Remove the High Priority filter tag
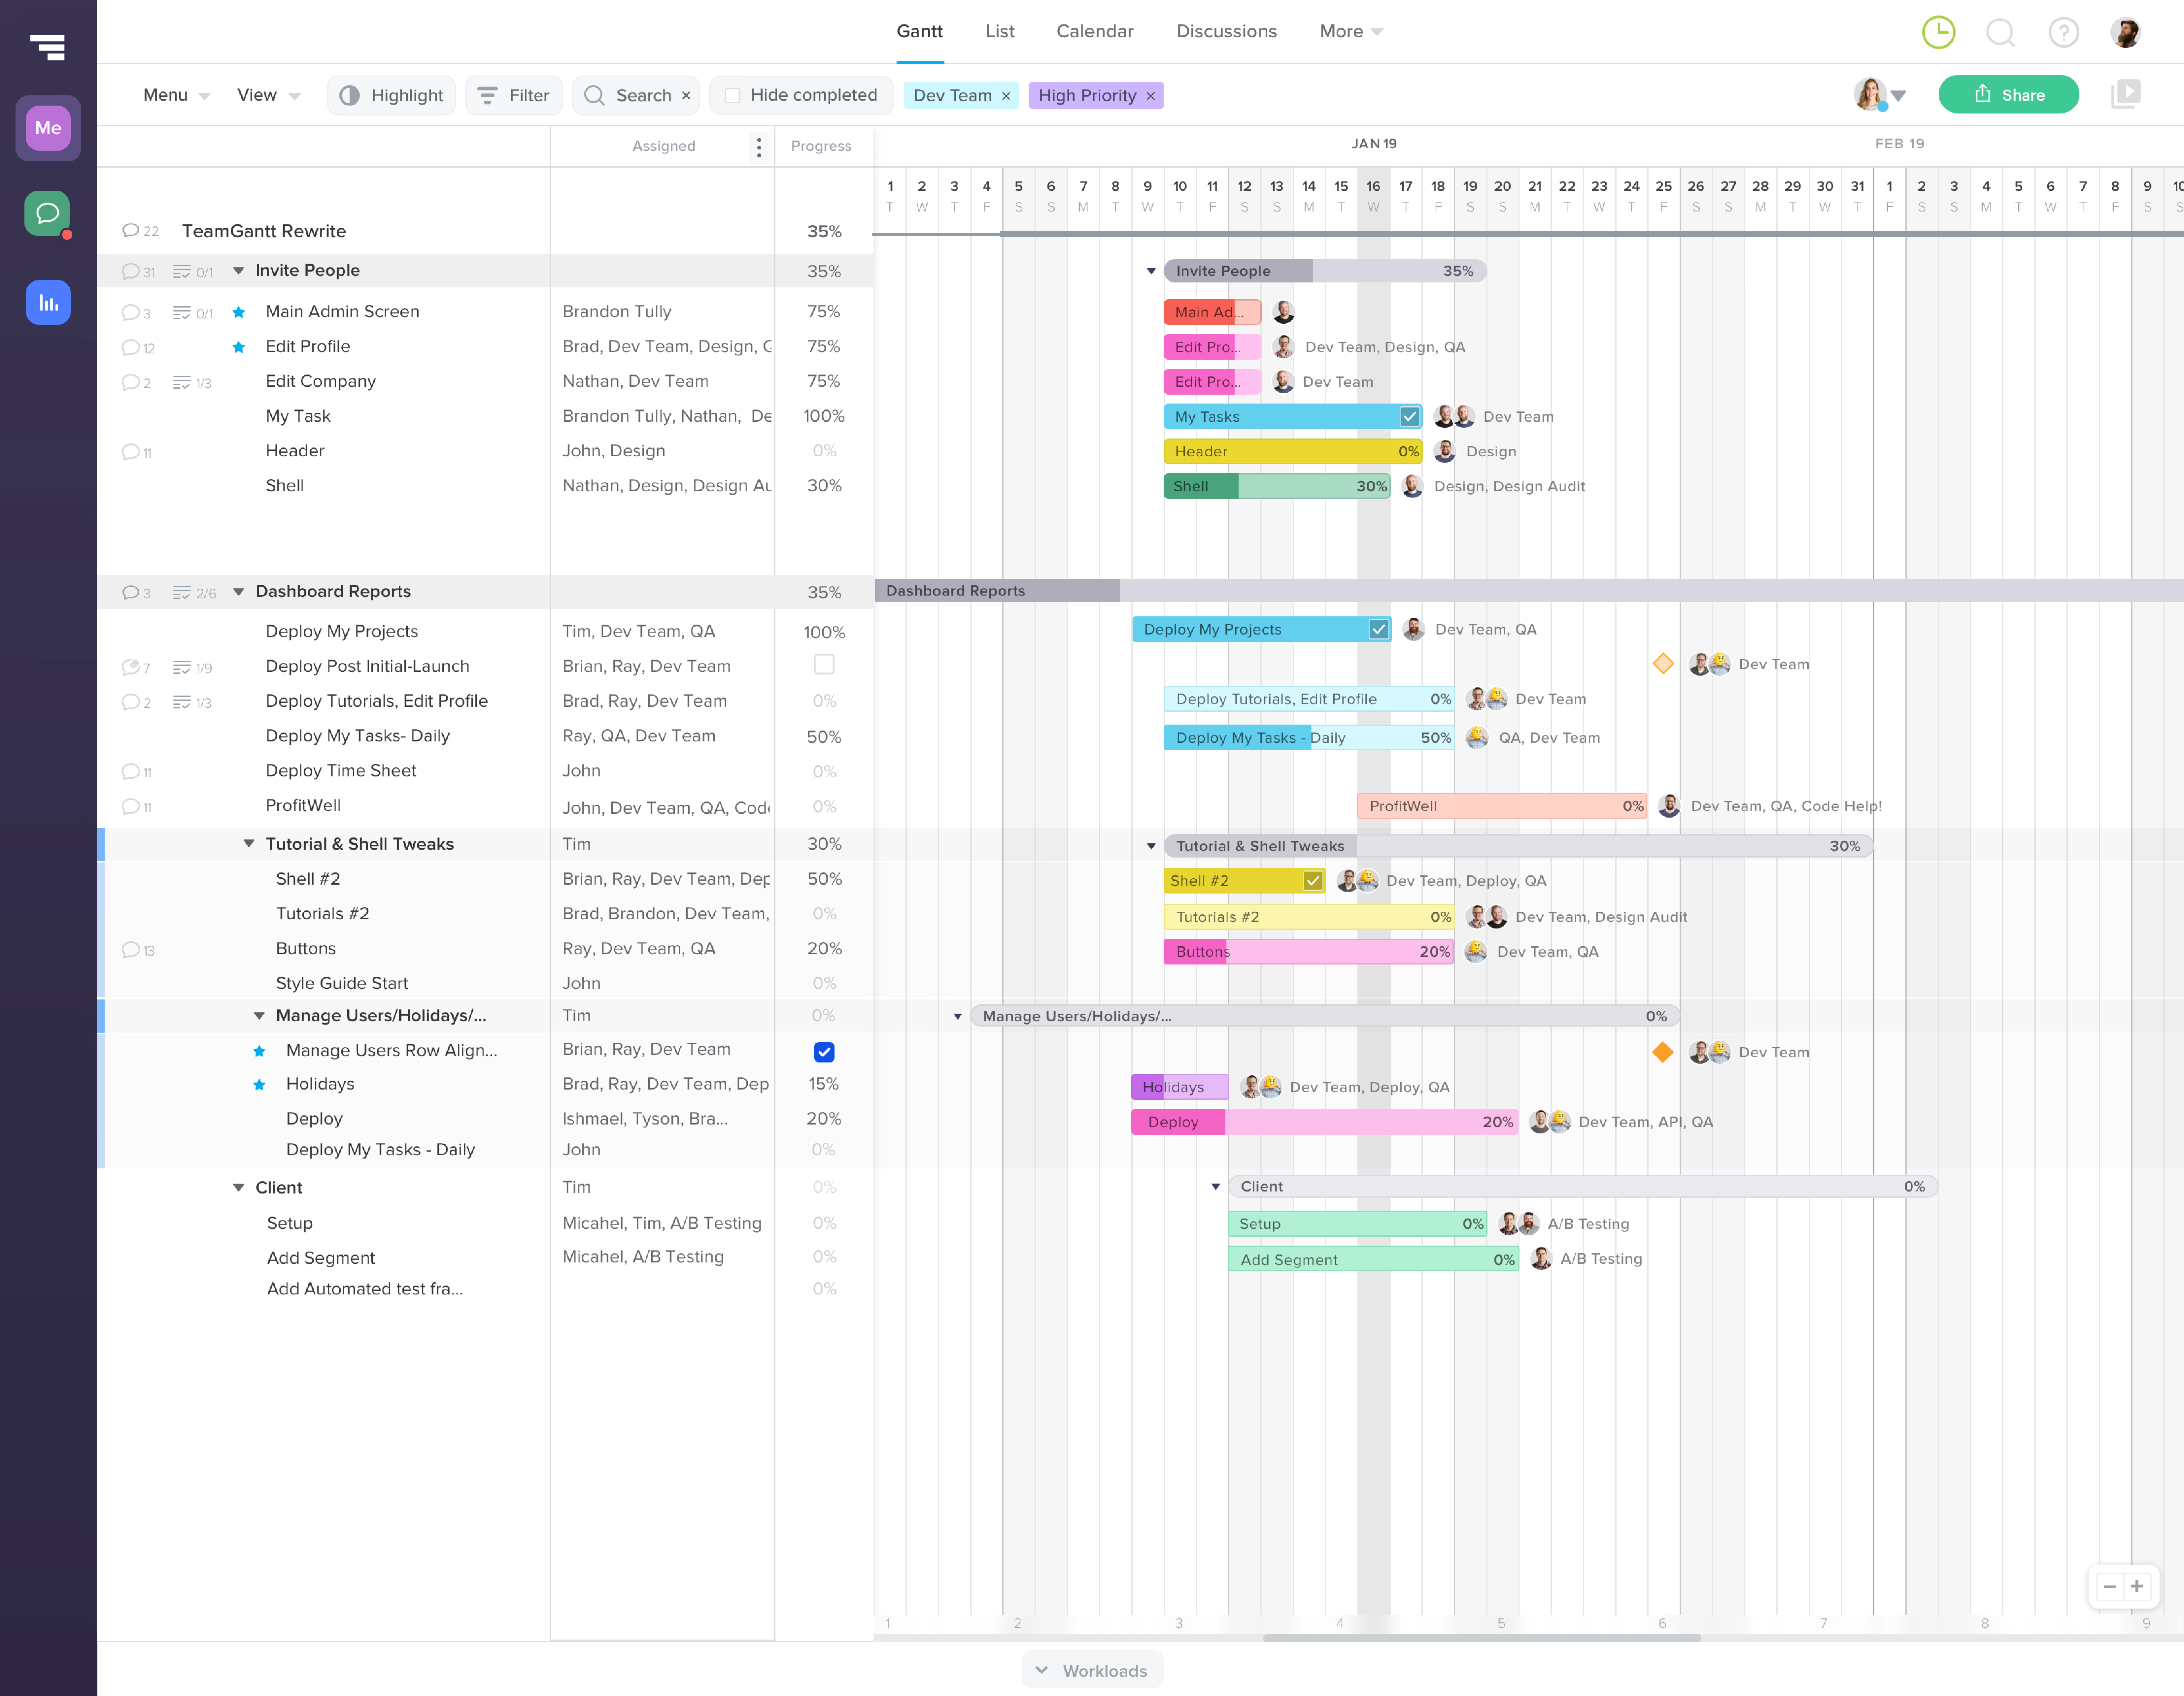This screenshot has width=2184, height=1696. point(1150,96)
